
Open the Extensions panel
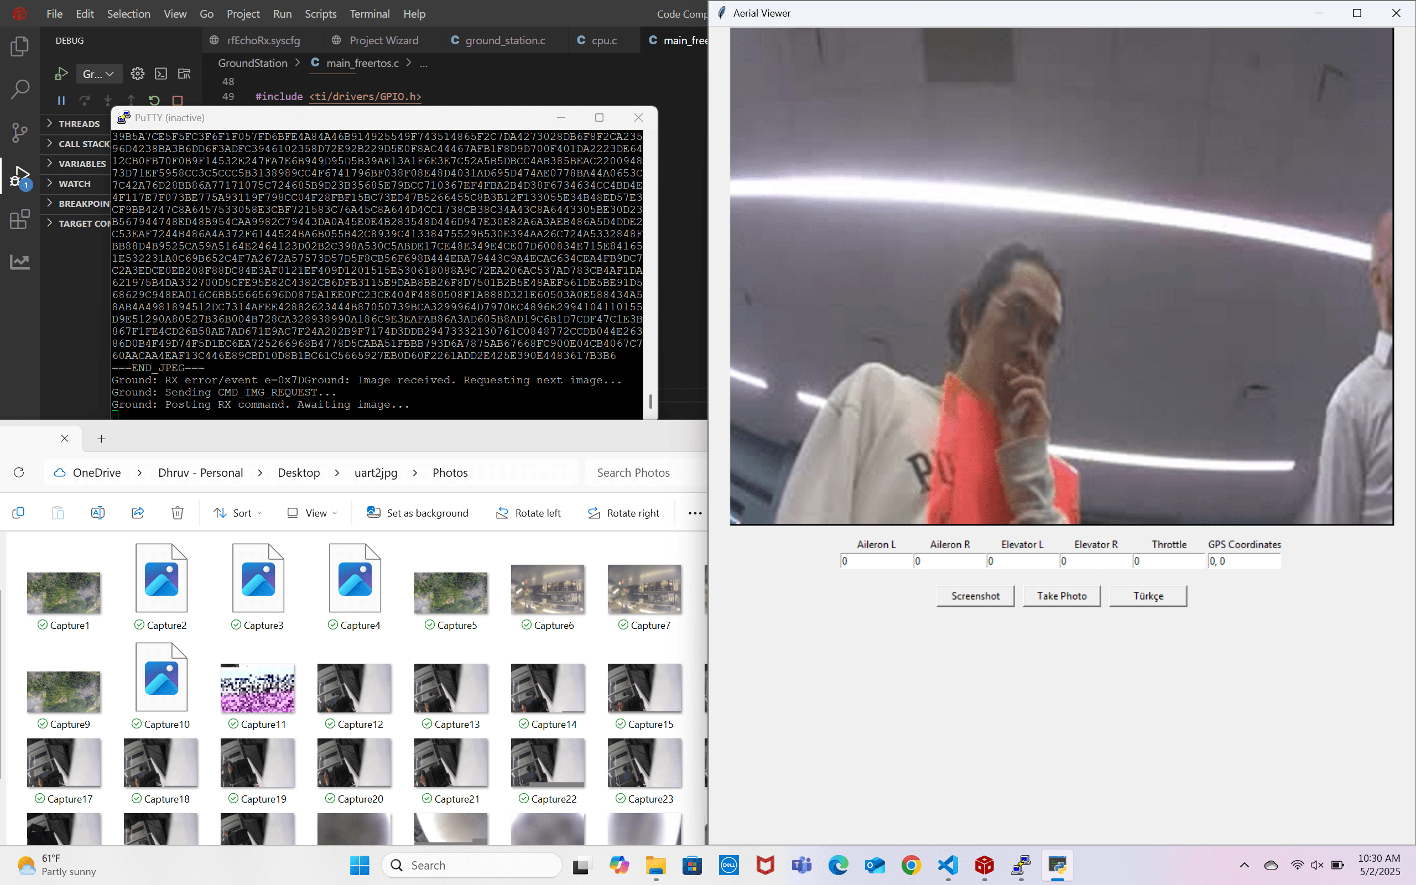point(20,219)
